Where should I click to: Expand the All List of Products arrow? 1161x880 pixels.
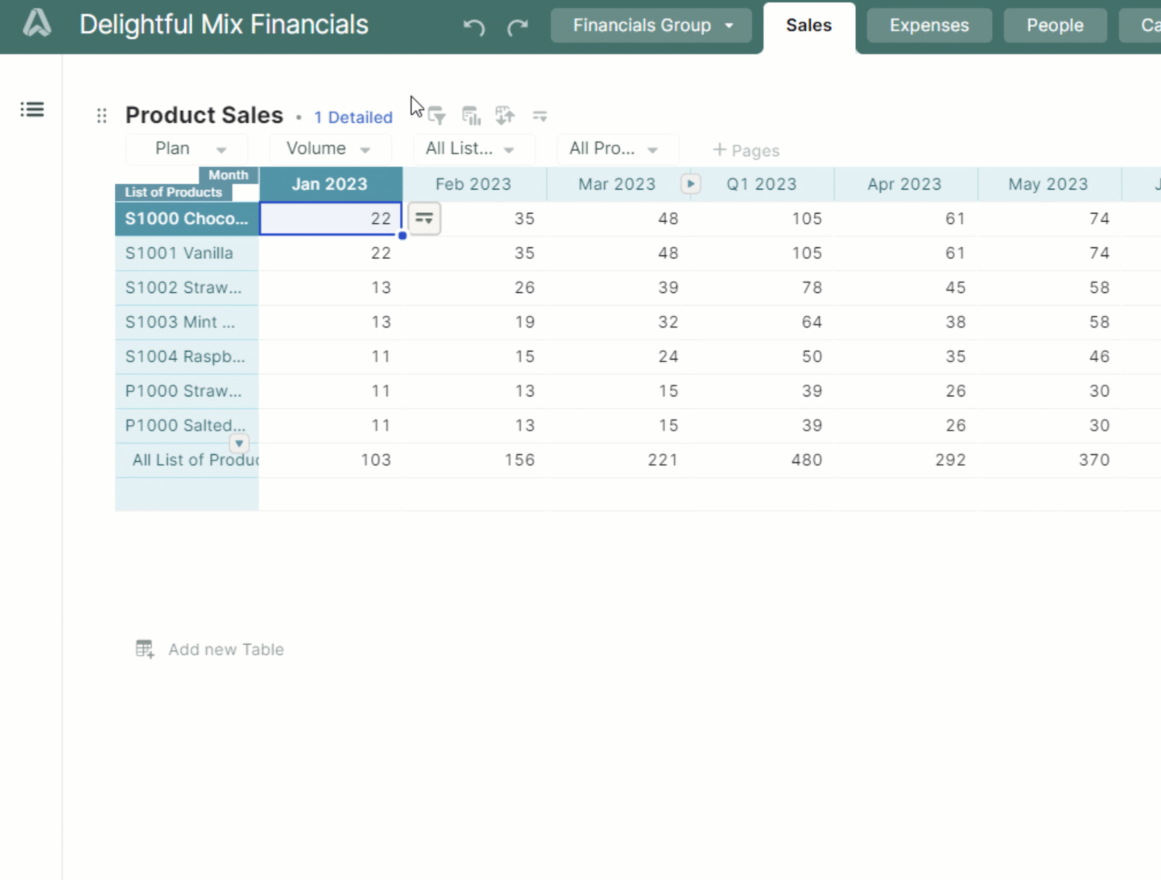tap(239, 443)
